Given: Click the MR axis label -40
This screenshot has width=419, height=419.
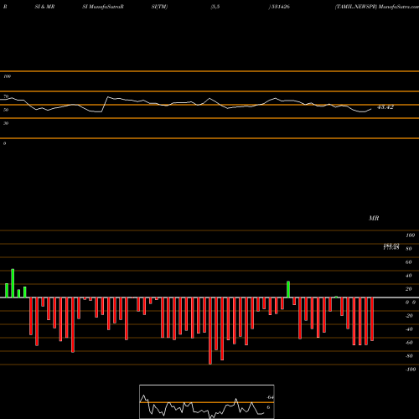Looking at the screenshot, I should 409,329.
